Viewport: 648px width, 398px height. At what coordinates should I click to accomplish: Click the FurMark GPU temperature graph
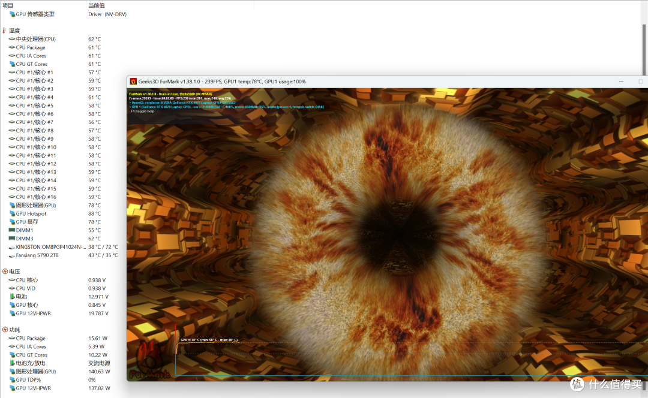click(408, 358)
